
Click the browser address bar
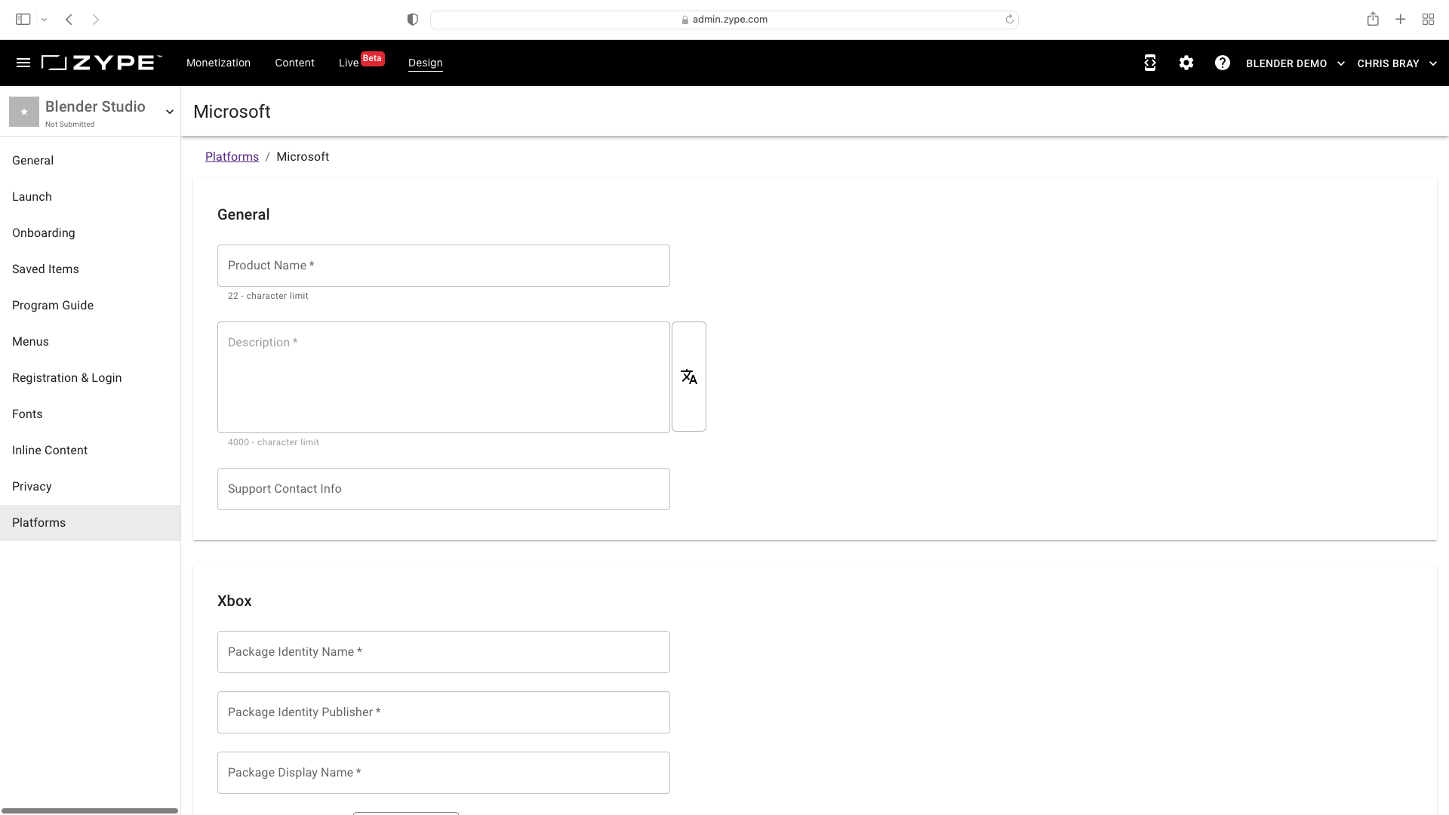point(724,20)
